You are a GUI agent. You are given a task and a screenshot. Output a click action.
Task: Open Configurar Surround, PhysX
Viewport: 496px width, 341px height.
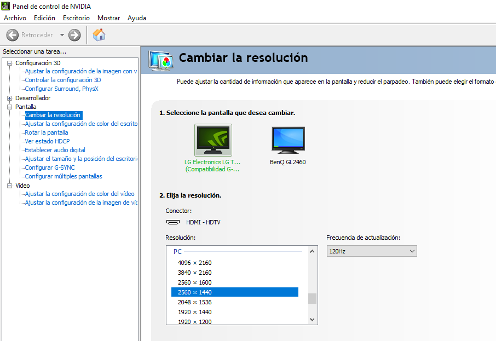pyautogui.click(x=62, y=89)
